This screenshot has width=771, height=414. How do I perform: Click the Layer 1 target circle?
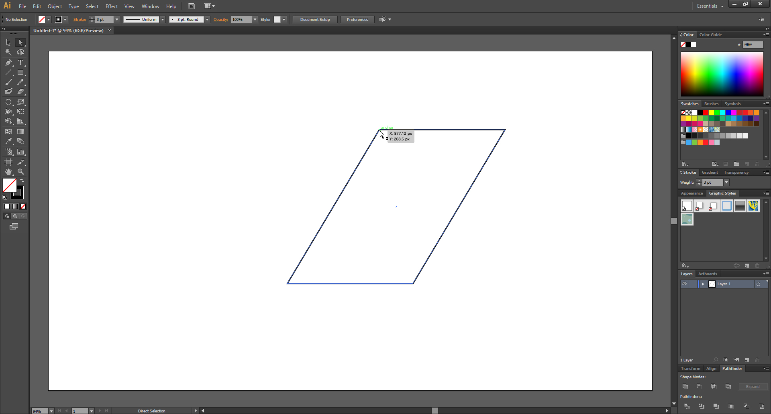tap(758, 284)
